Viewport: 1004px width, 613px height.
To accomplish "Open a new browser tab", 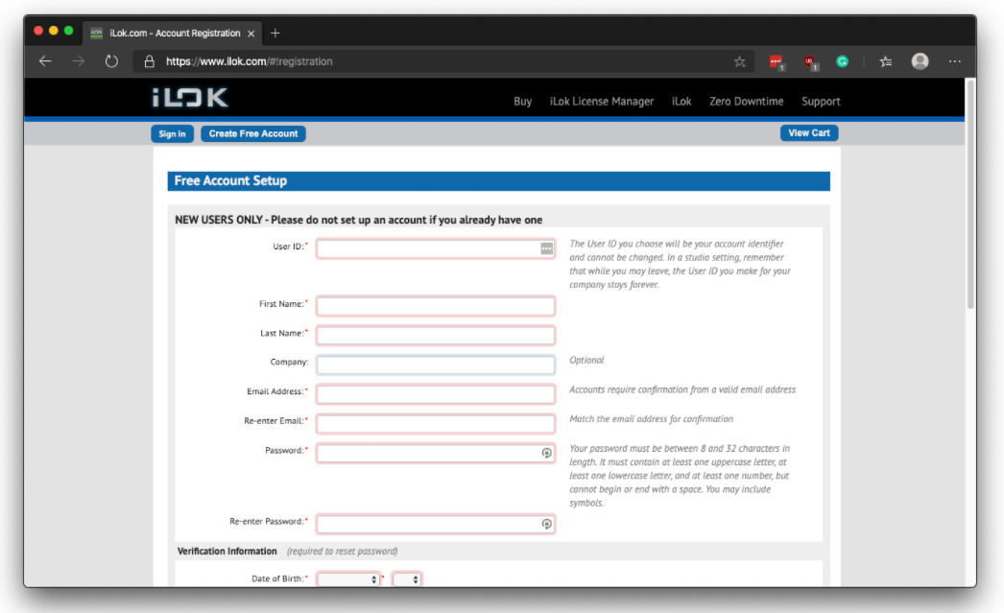I will click(275, 34).
